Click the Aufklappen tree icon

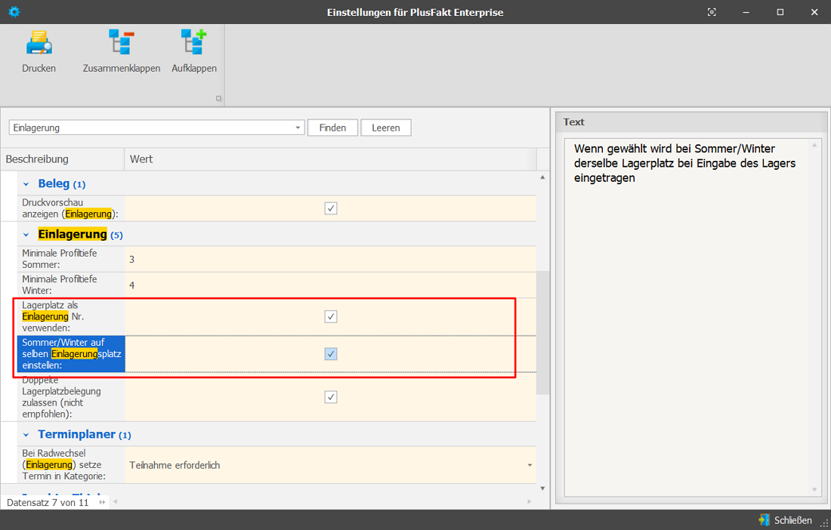pyautogui.click(x=193, y=42)
